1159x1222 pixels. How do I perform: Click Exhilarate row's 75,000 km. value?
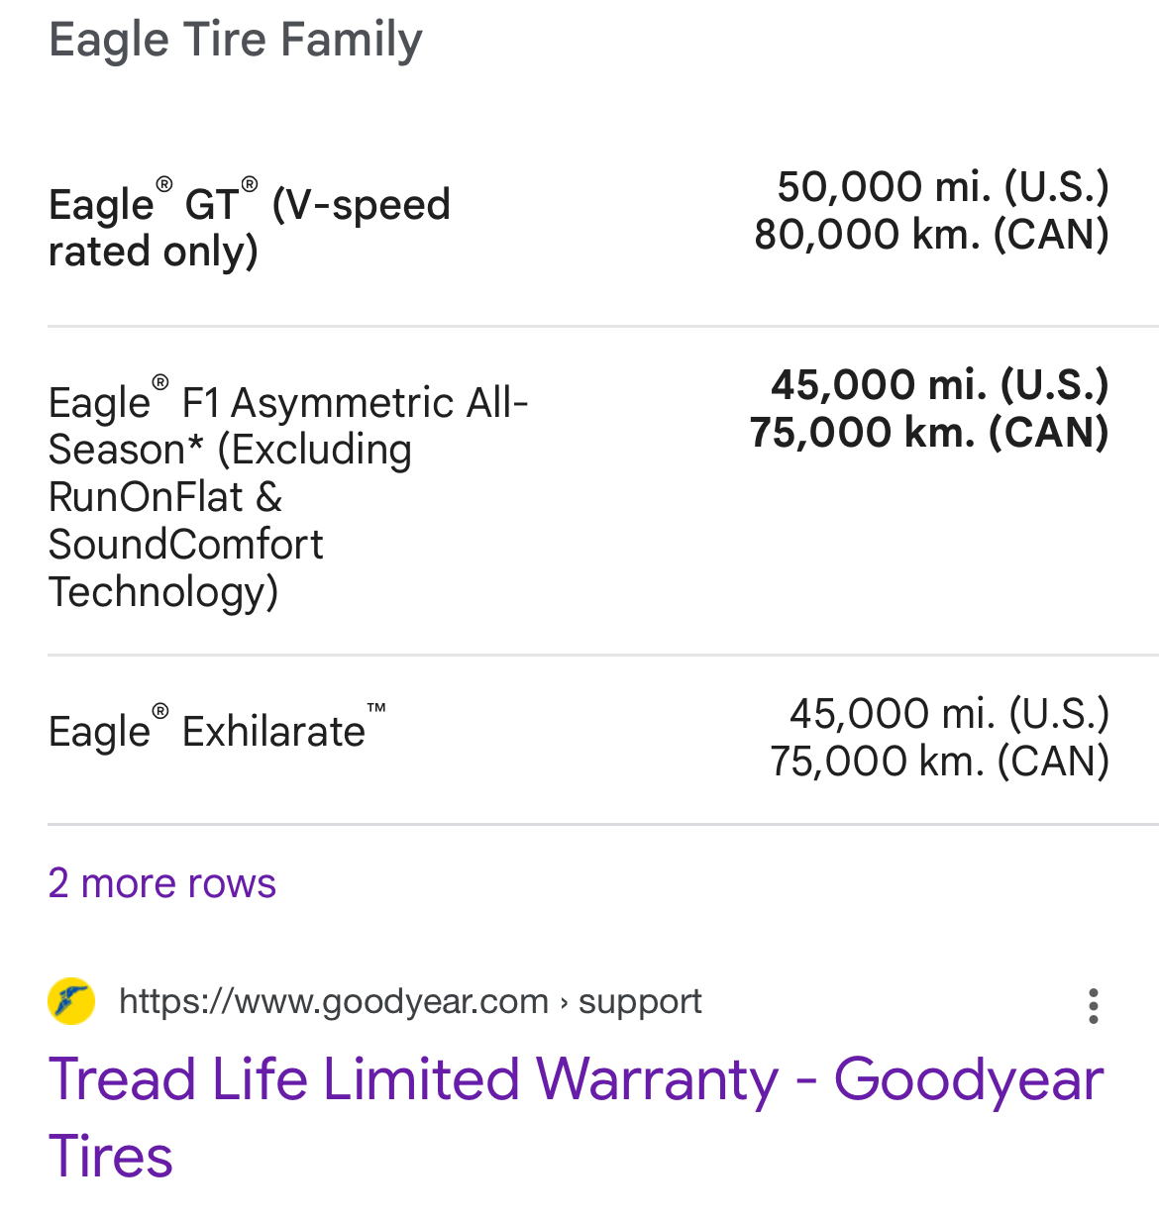[939, 761]
